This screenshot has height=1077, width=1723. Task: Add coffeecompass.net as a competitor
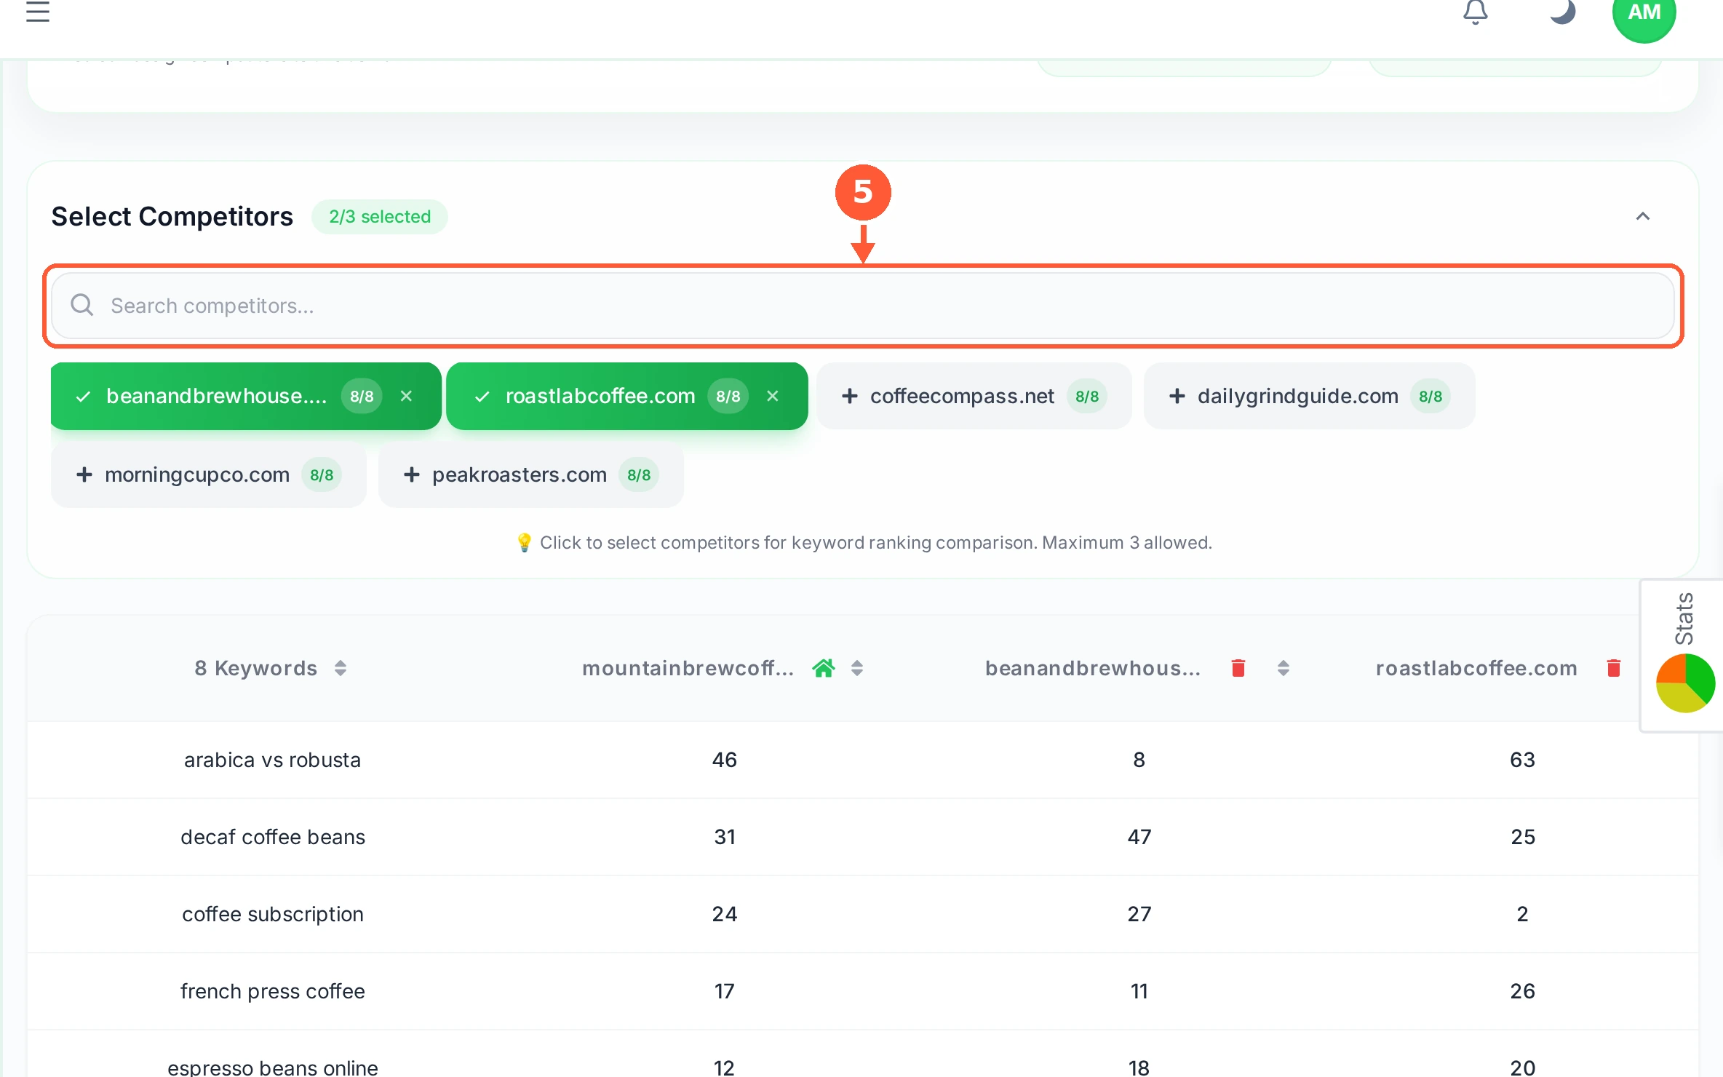coord(974,396)
